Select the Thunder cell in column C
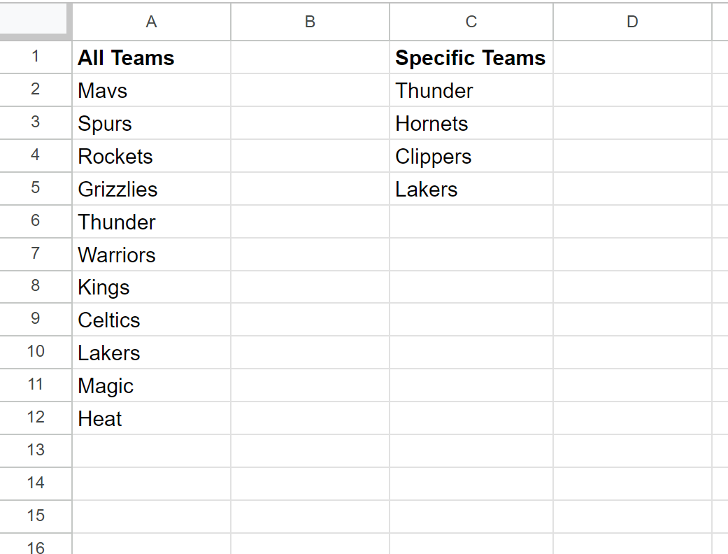 tap(471, 90)
